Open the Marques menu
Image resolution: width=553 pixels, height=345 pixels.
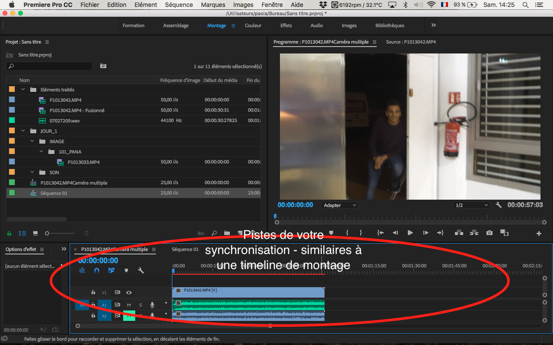tap(213, 5)
